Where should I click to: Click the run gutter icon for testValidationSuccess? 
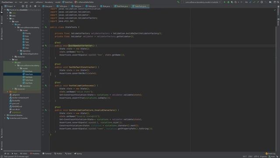pyautogui.click(x=46, y=86)
